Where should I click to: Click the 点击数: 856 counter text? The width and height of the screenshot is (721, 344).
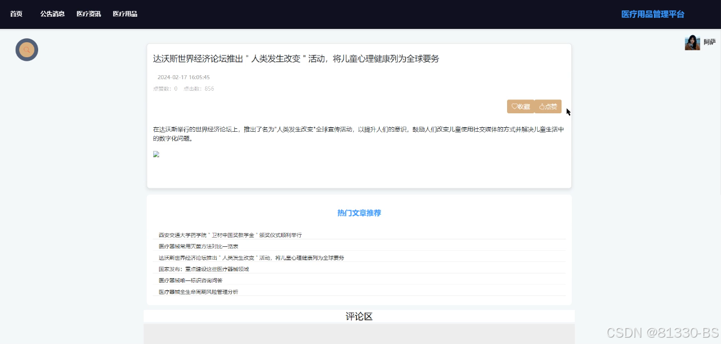coord(199,88)
